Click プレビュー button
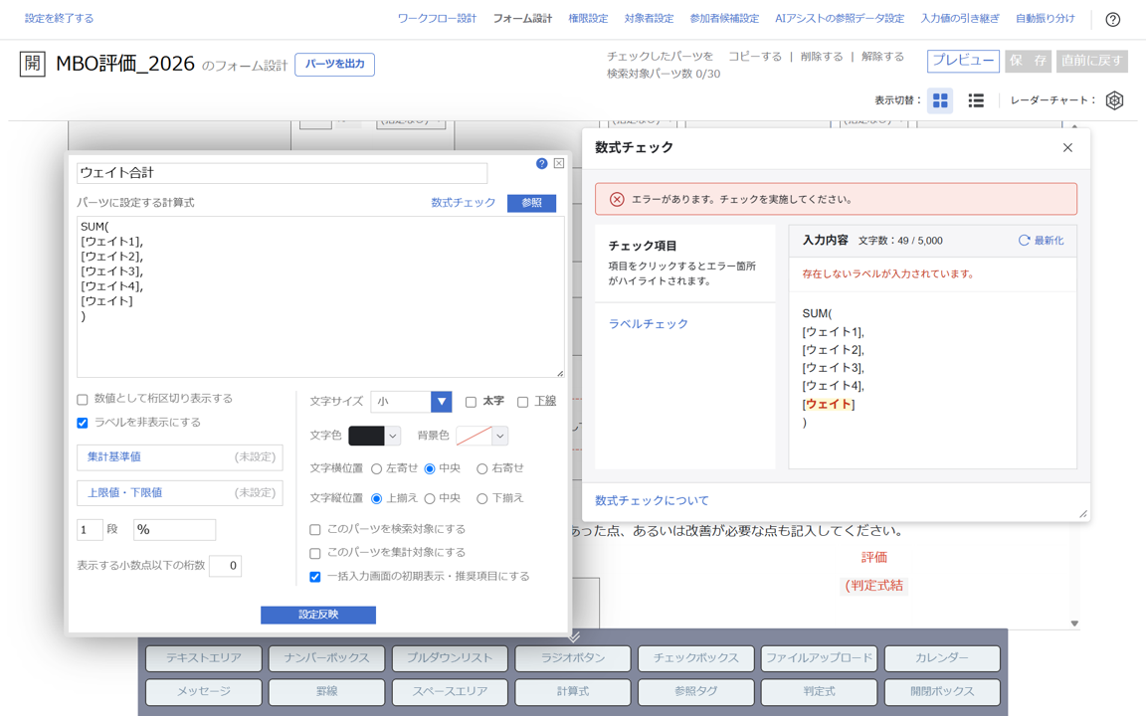The height and width of the screenshot is (716, 1146). pos(963,61)
